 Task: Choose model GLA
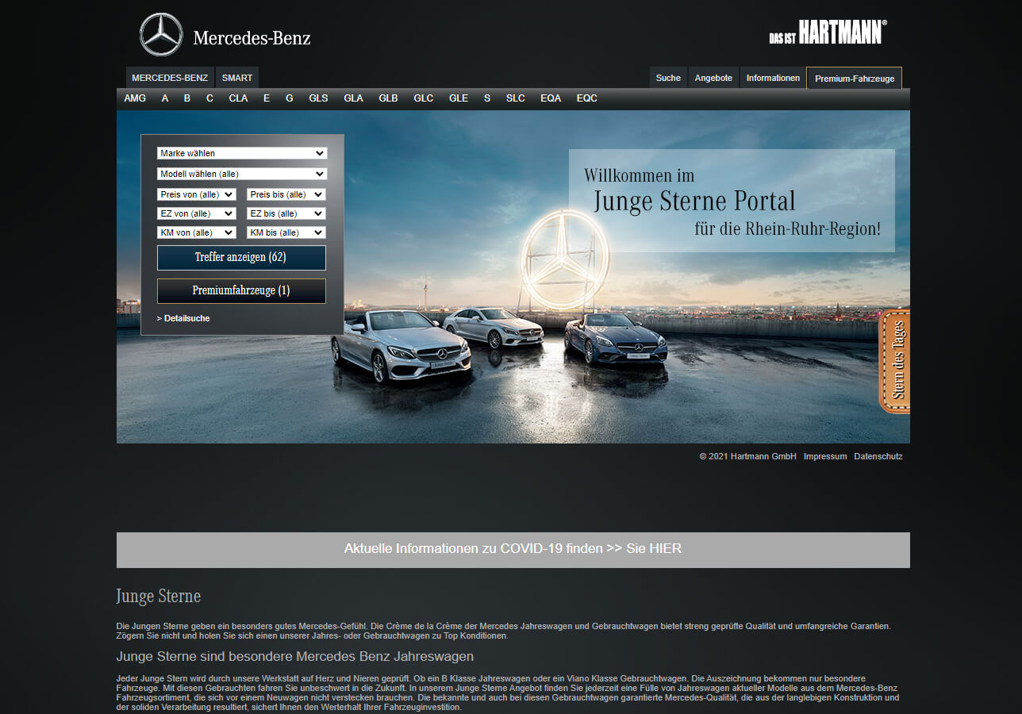pos(353,98)
